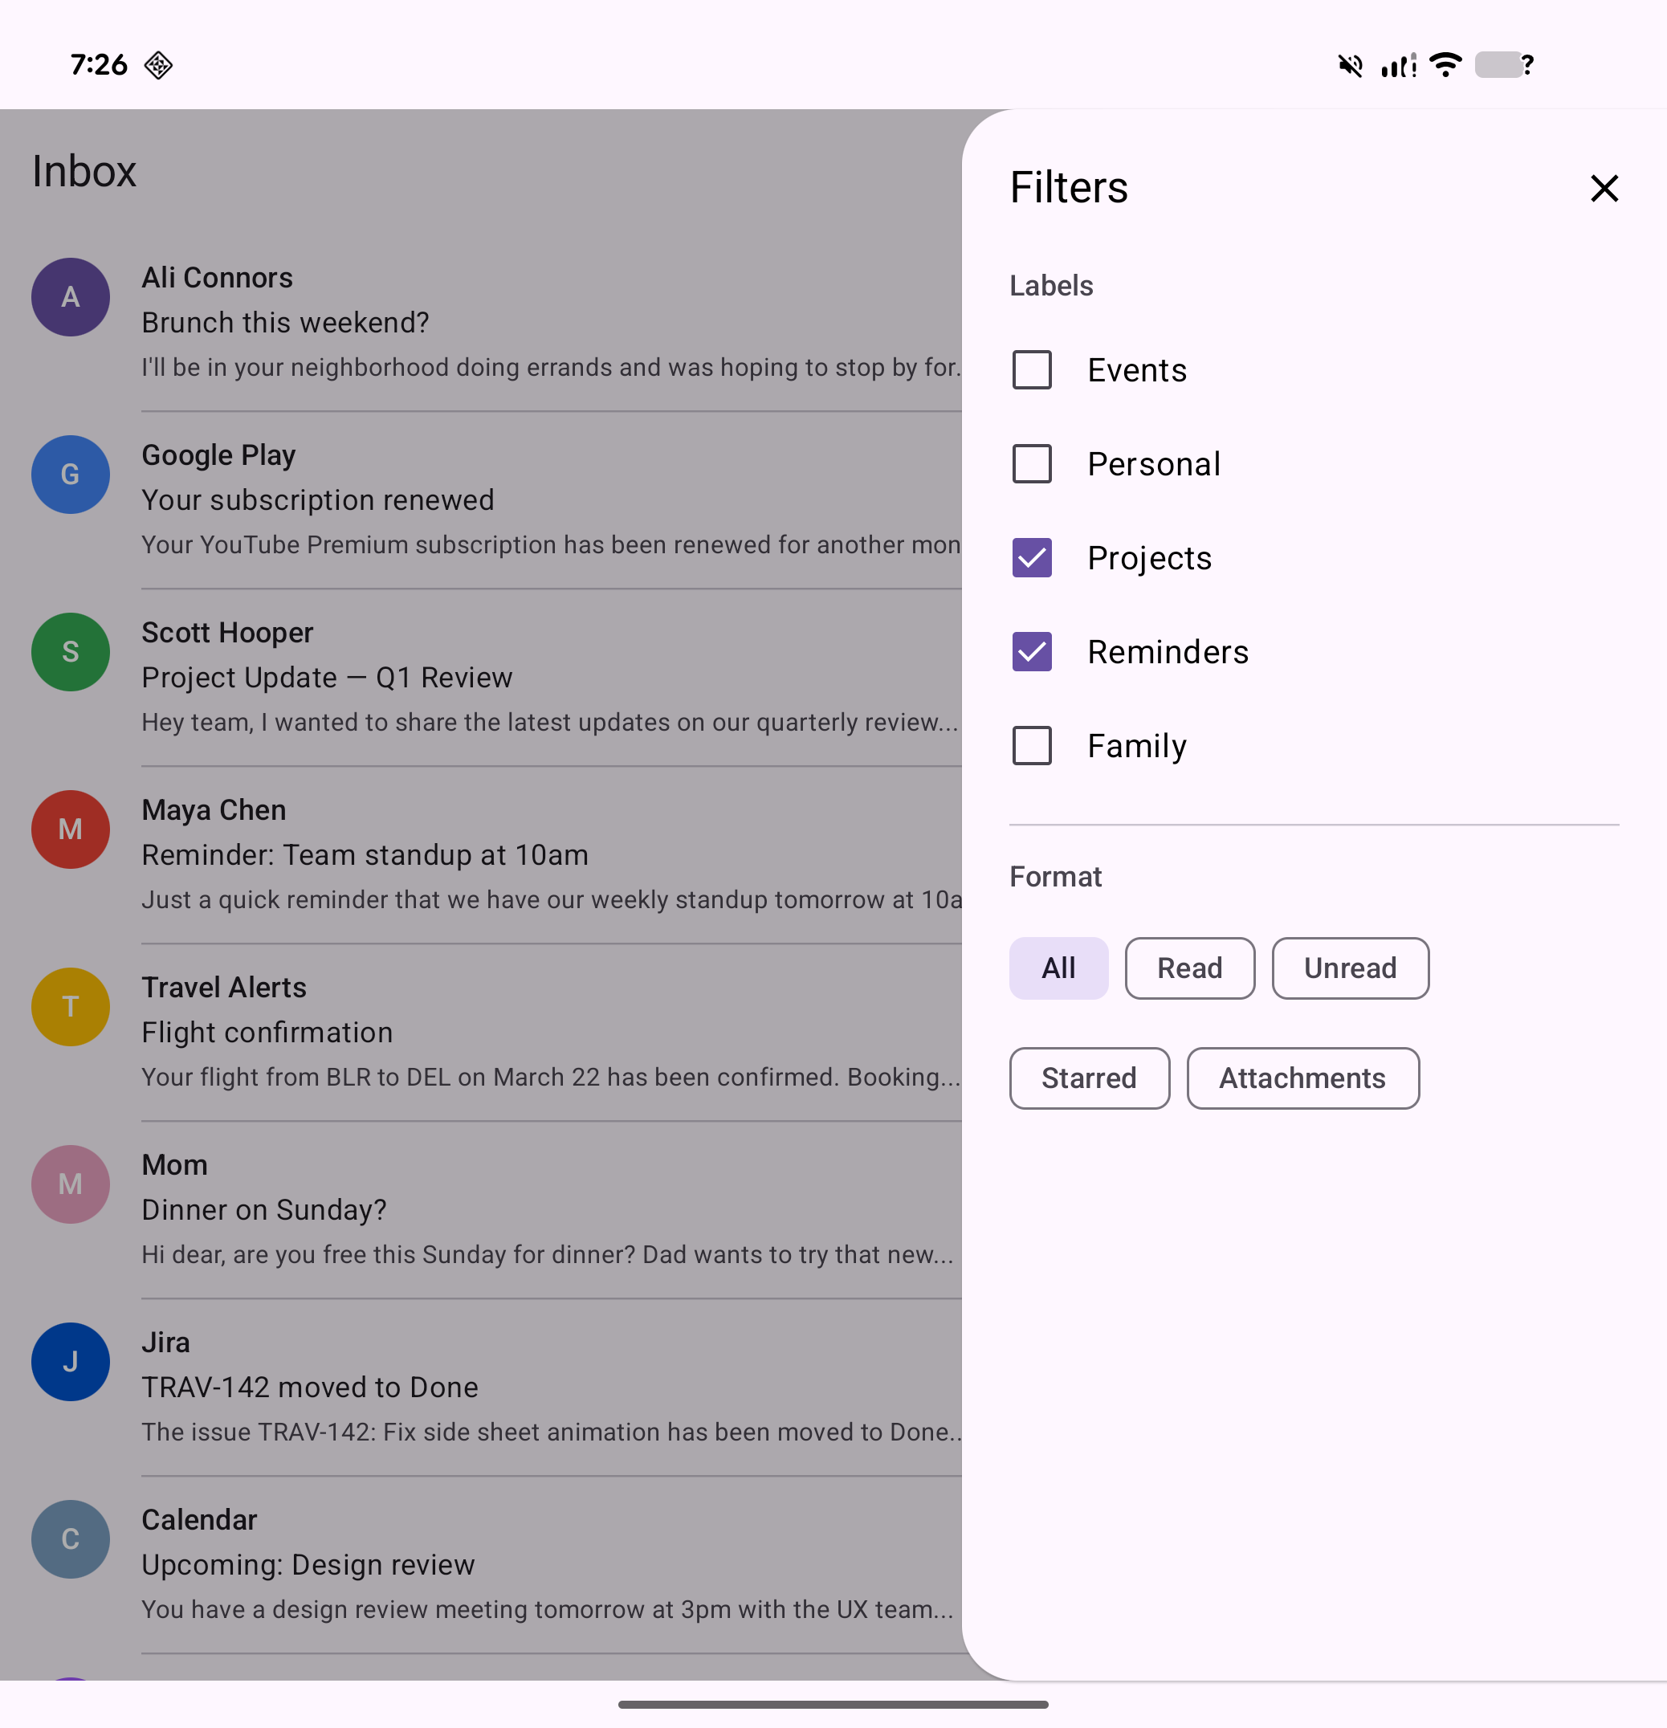
Task: Click Scott Hooper's green avatar
Action: pos(71,652)
